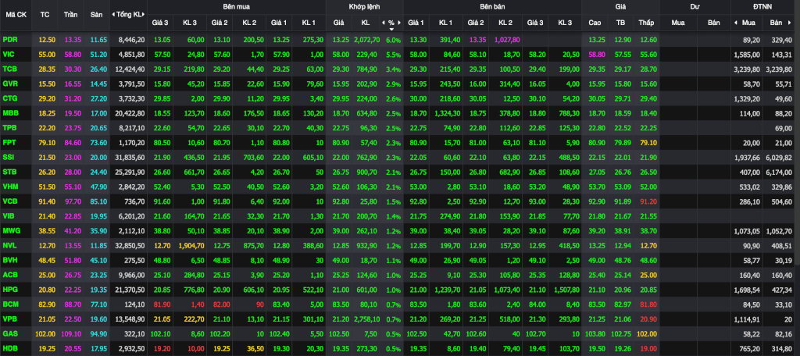Click PDR percent change 6.0%
Viewport: 800px width, 356px height.
pos(394,40)
